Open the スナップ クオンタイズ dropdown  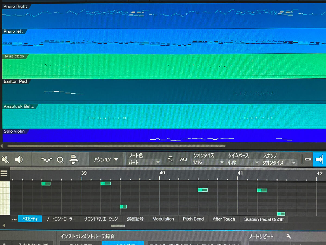tap(279, 163)
